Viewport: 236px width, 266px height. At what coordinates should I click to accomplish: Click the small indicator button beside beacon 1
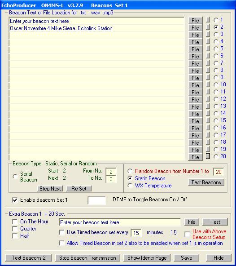(x=208, y=20)
